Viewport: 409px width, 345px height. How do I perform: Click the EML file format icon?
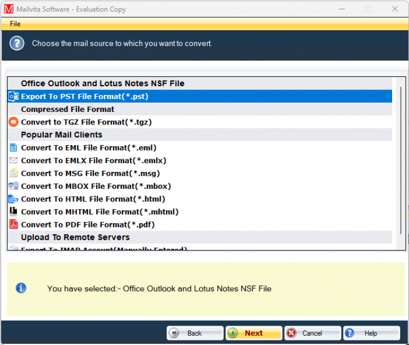tap(13, 147)
